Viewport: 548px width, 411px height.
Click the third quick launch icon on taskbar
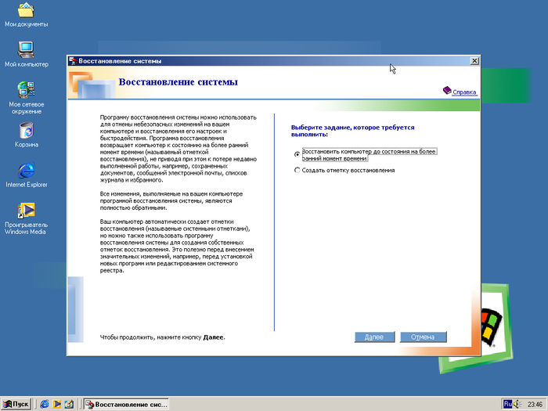[69, 404]
